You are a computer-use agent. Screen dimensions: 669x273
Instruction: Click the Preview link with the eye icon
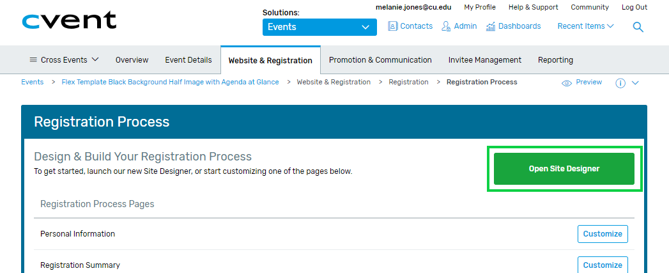582,82
